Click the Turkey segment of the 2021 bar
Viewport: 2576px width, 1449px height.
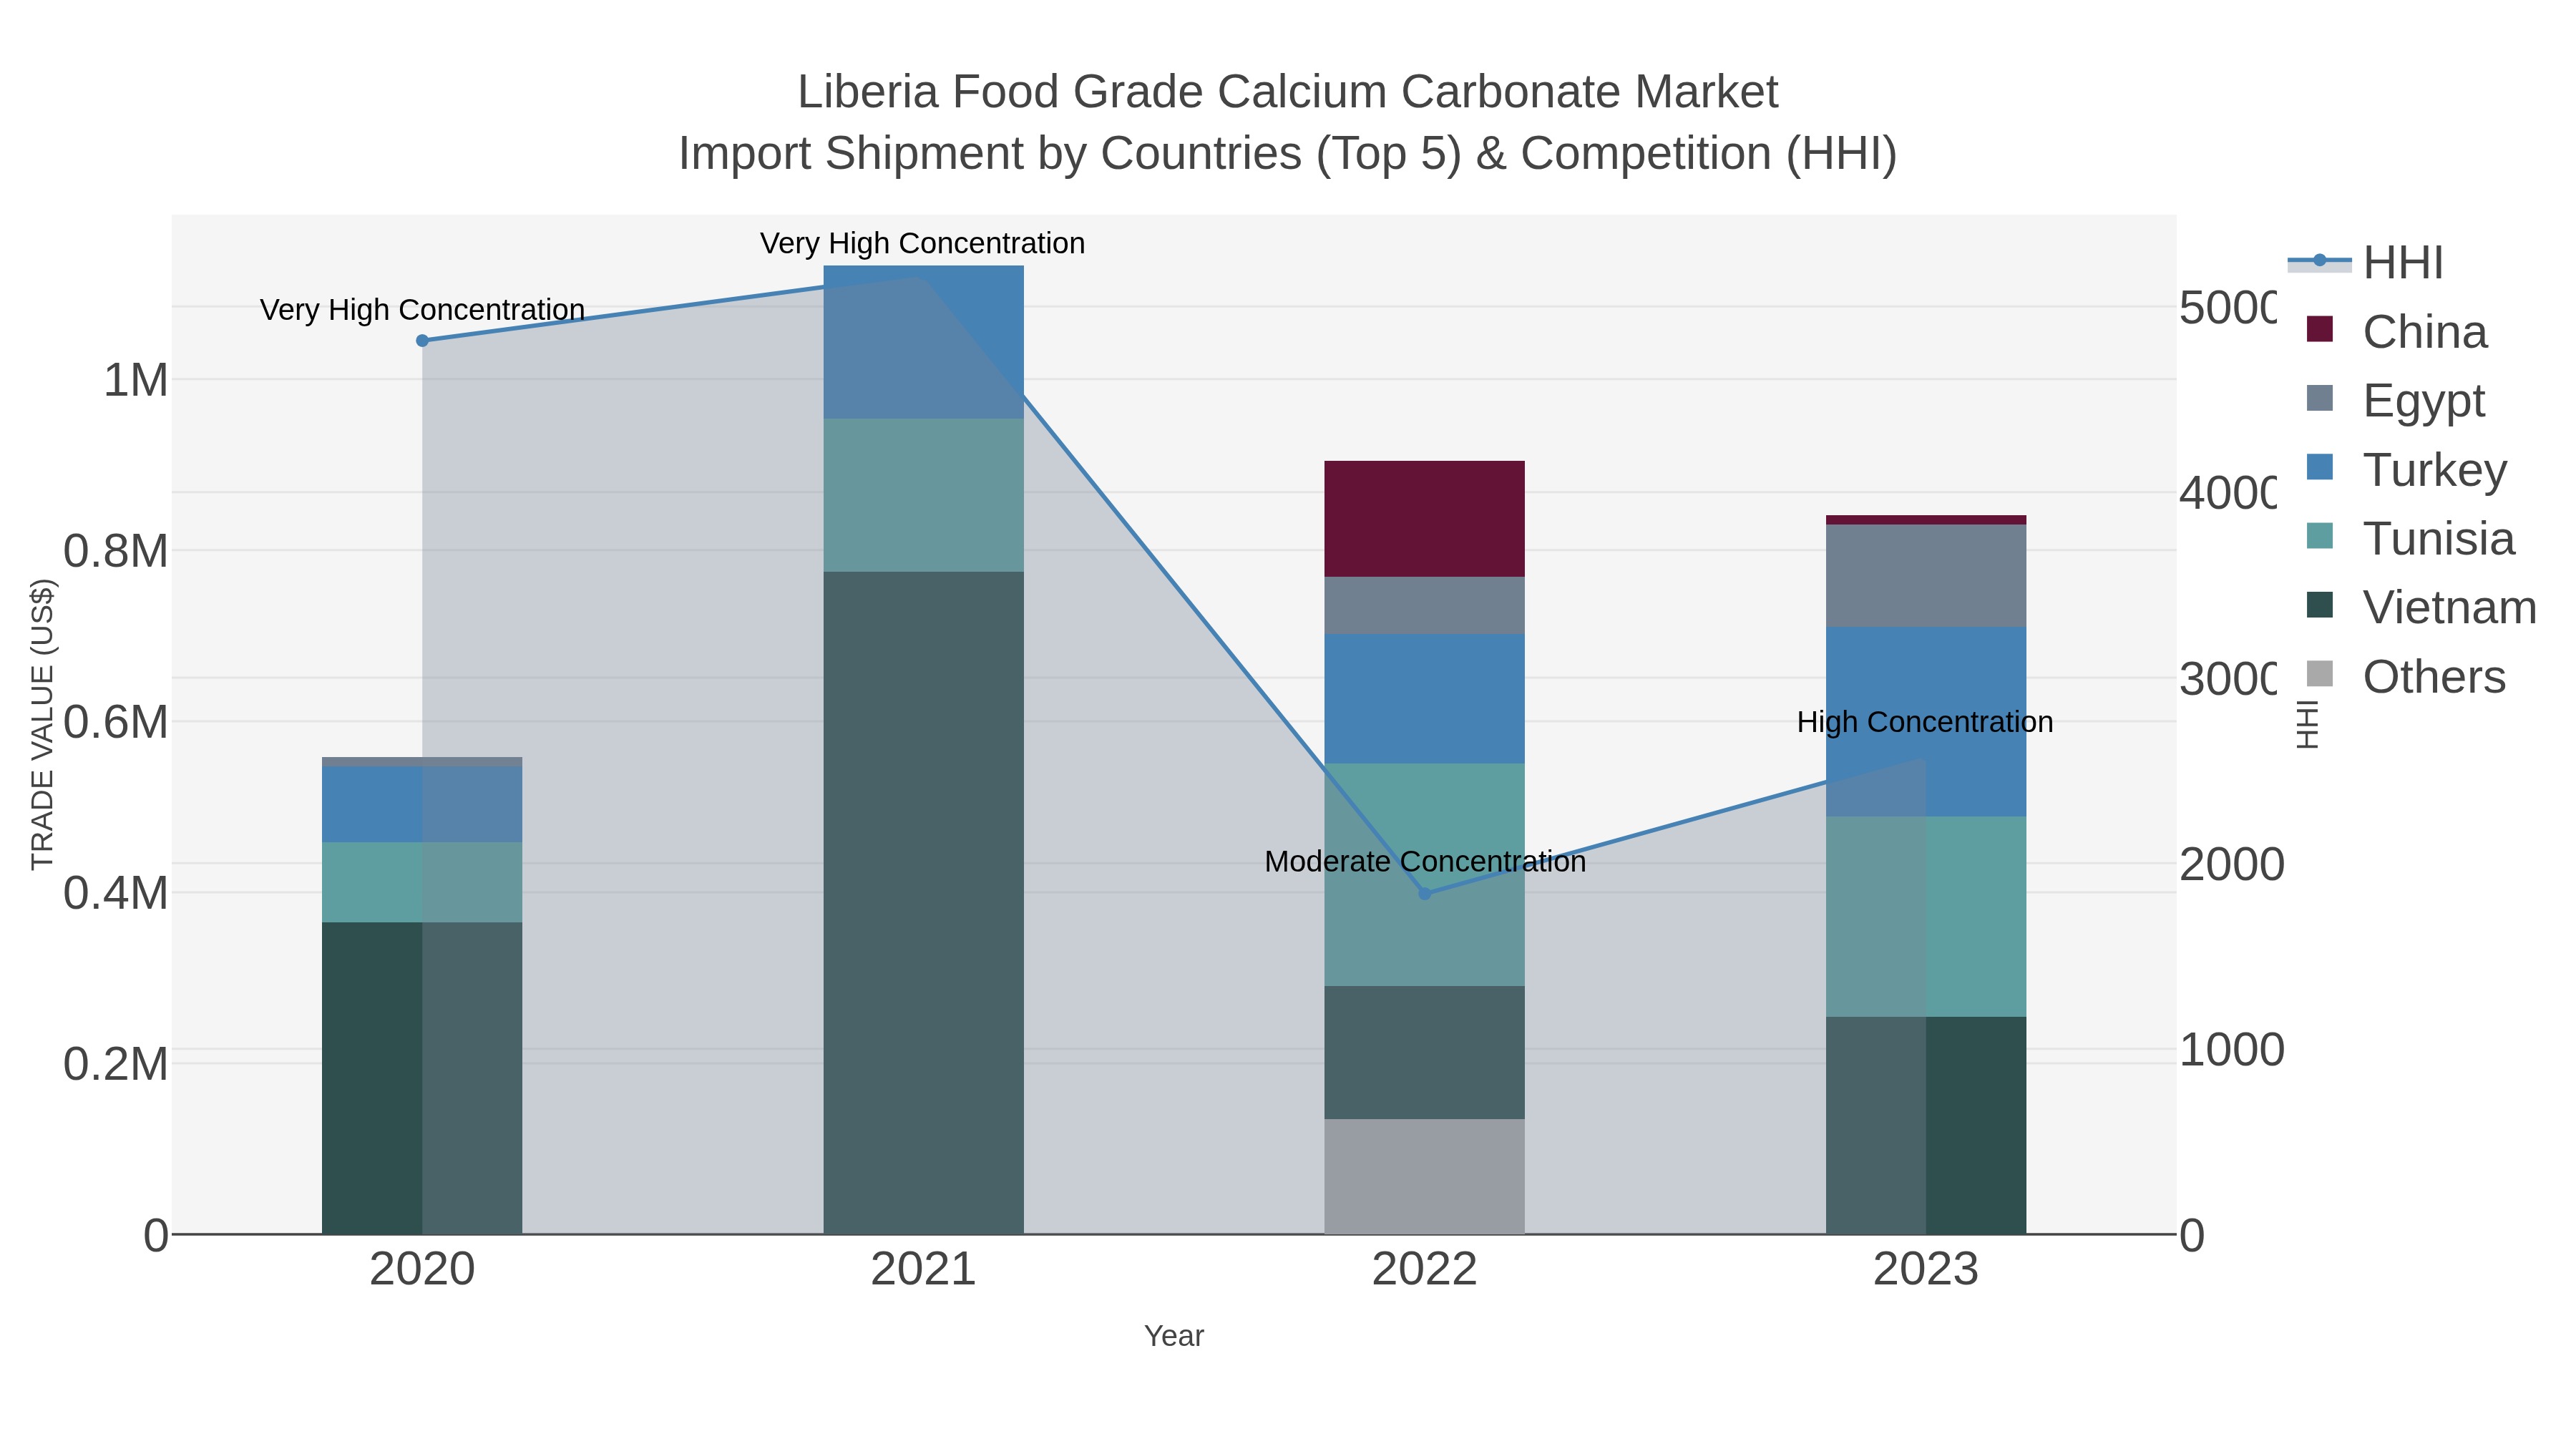tap(923, 342)
